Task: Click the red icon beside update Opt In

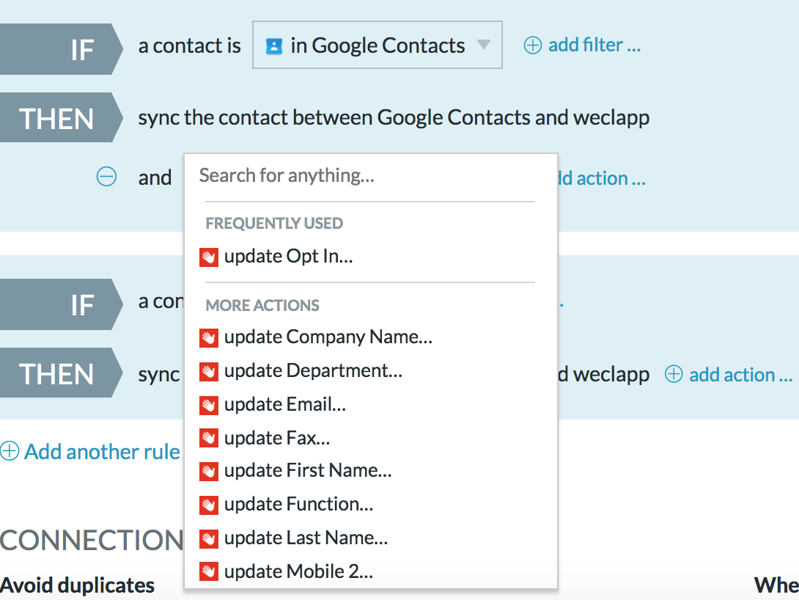Action: tap(209, 257)
